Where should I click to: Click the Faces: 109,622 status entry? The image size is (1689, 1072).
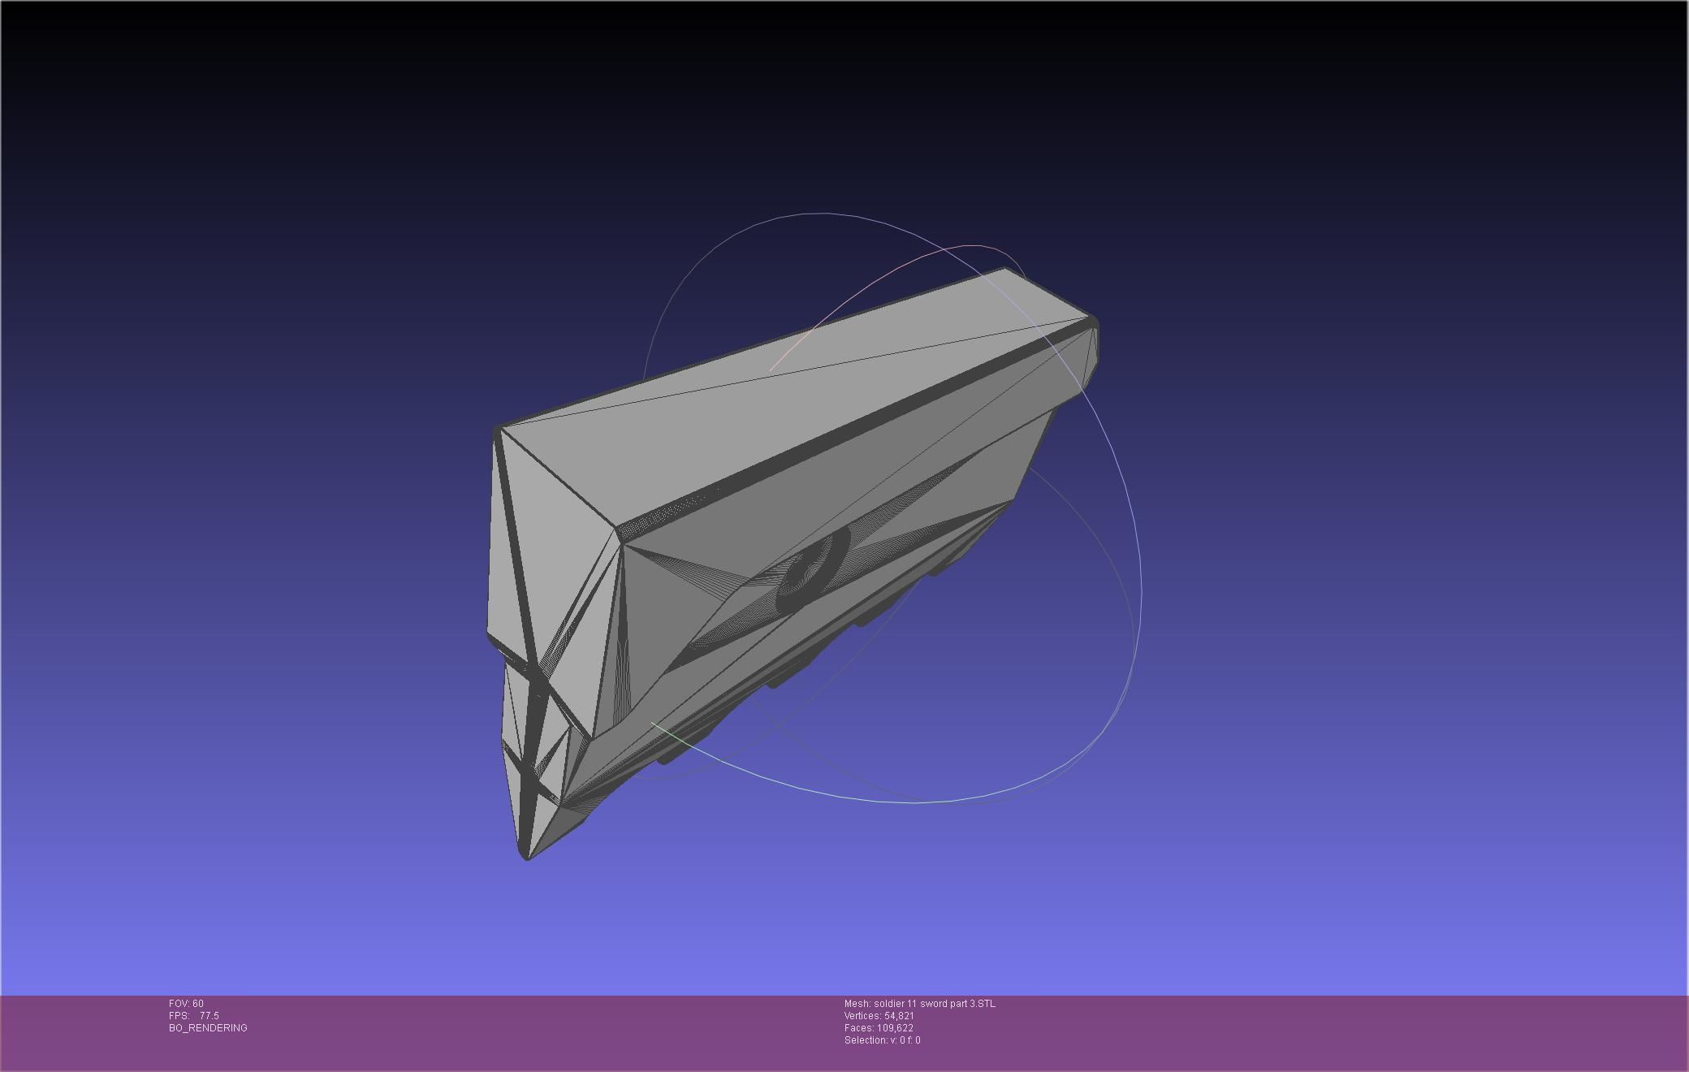(879, 1028)
